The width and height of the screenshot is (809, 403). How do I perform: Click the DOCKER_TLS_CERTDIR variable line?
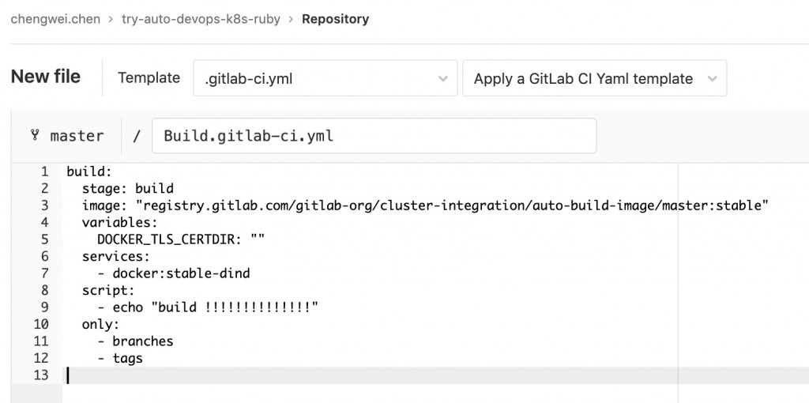click(x=181, y=239)
